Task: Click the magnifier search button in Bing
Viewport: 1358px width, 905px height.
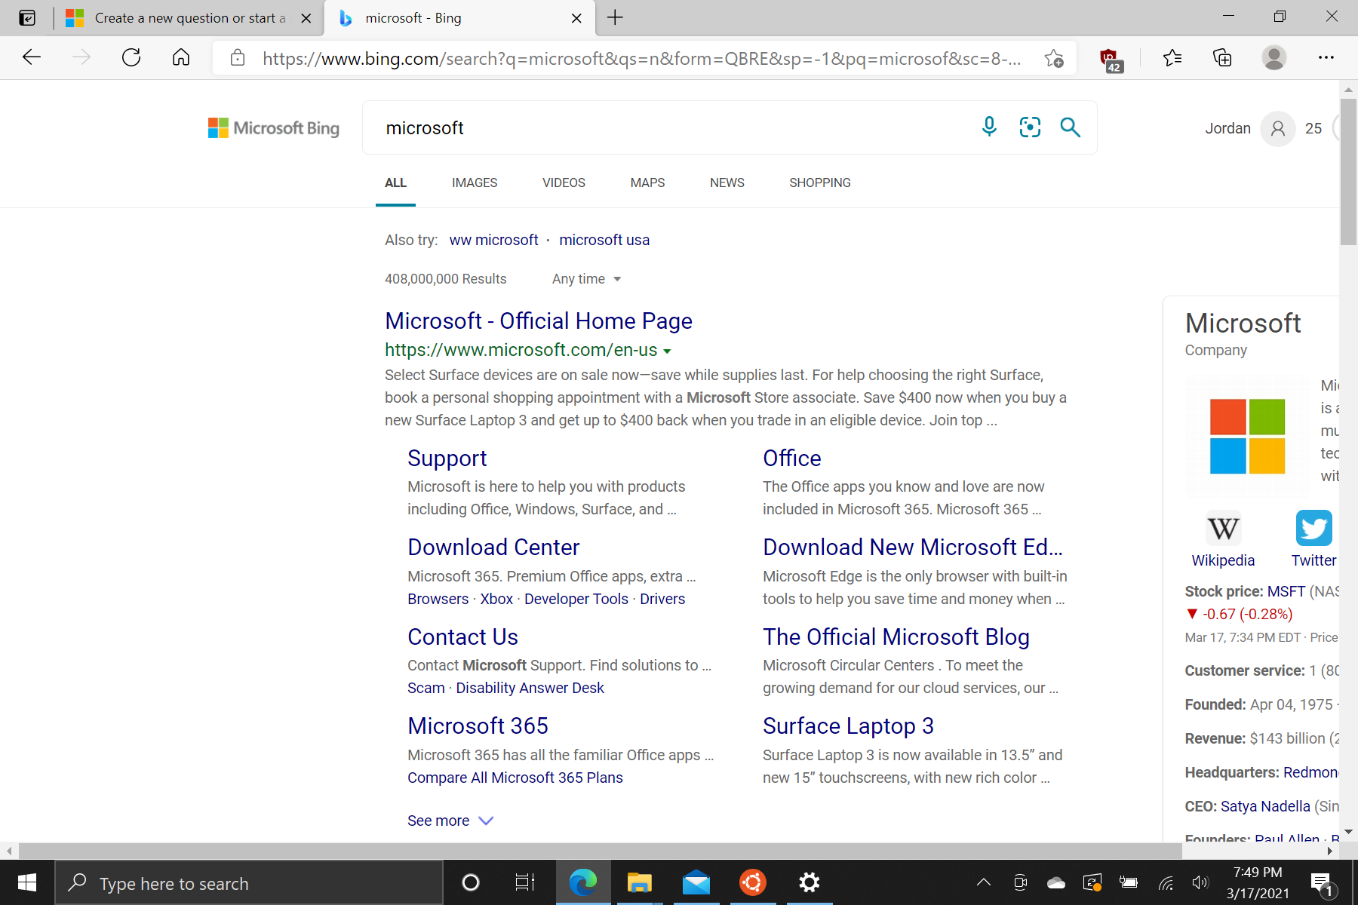Action: point(1070,127)
